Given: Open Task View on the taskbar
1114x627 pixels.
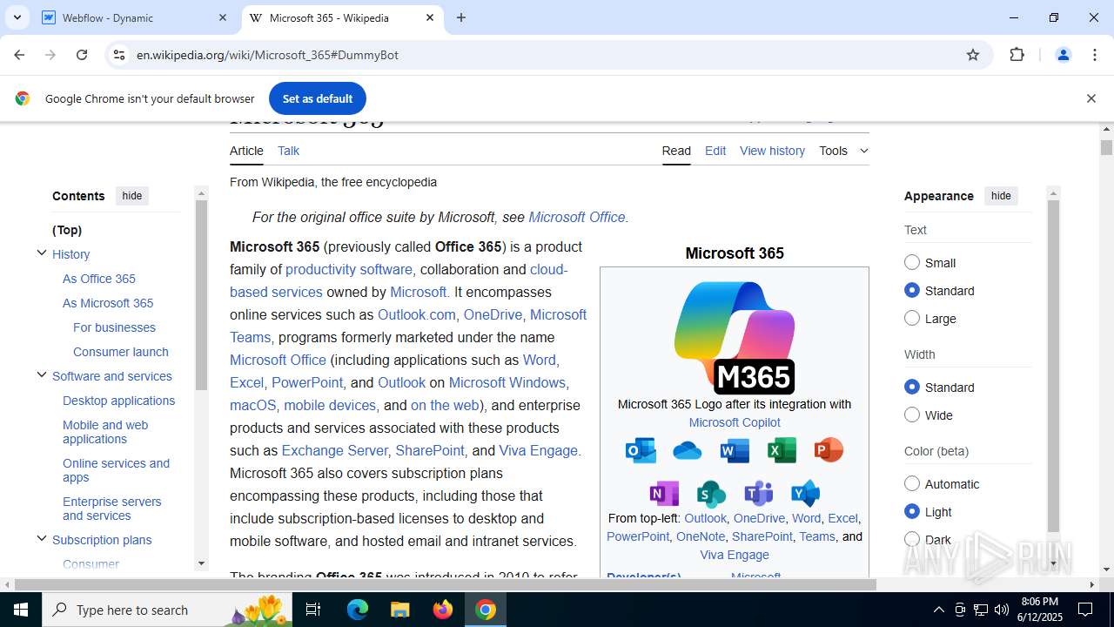Looking at the screenshot, I should pos(313,610).
